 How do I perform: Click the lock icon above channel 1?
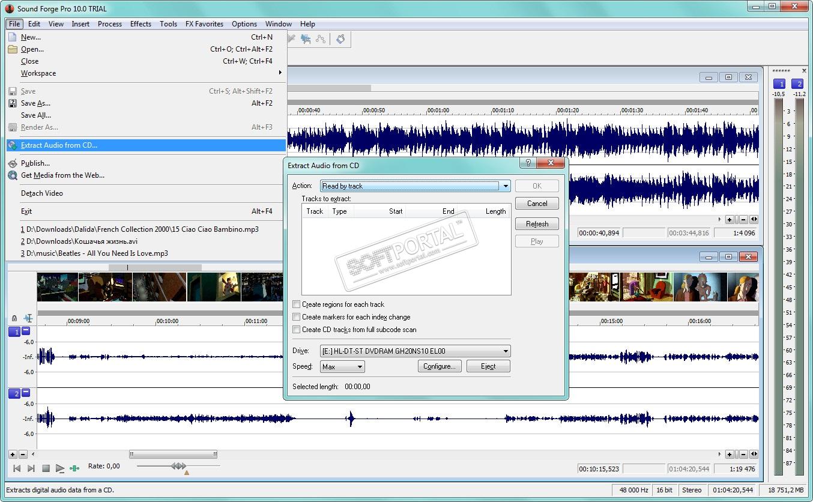click(x=14, y=318)
